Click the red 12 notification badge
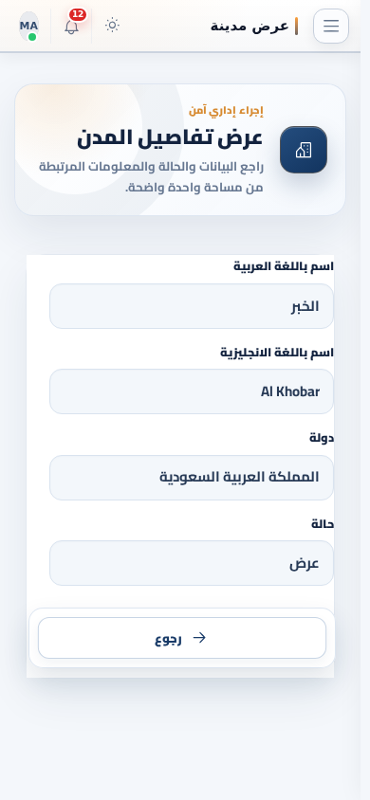The height and width of the screenshot is (800, 370). tap(78, 14)
